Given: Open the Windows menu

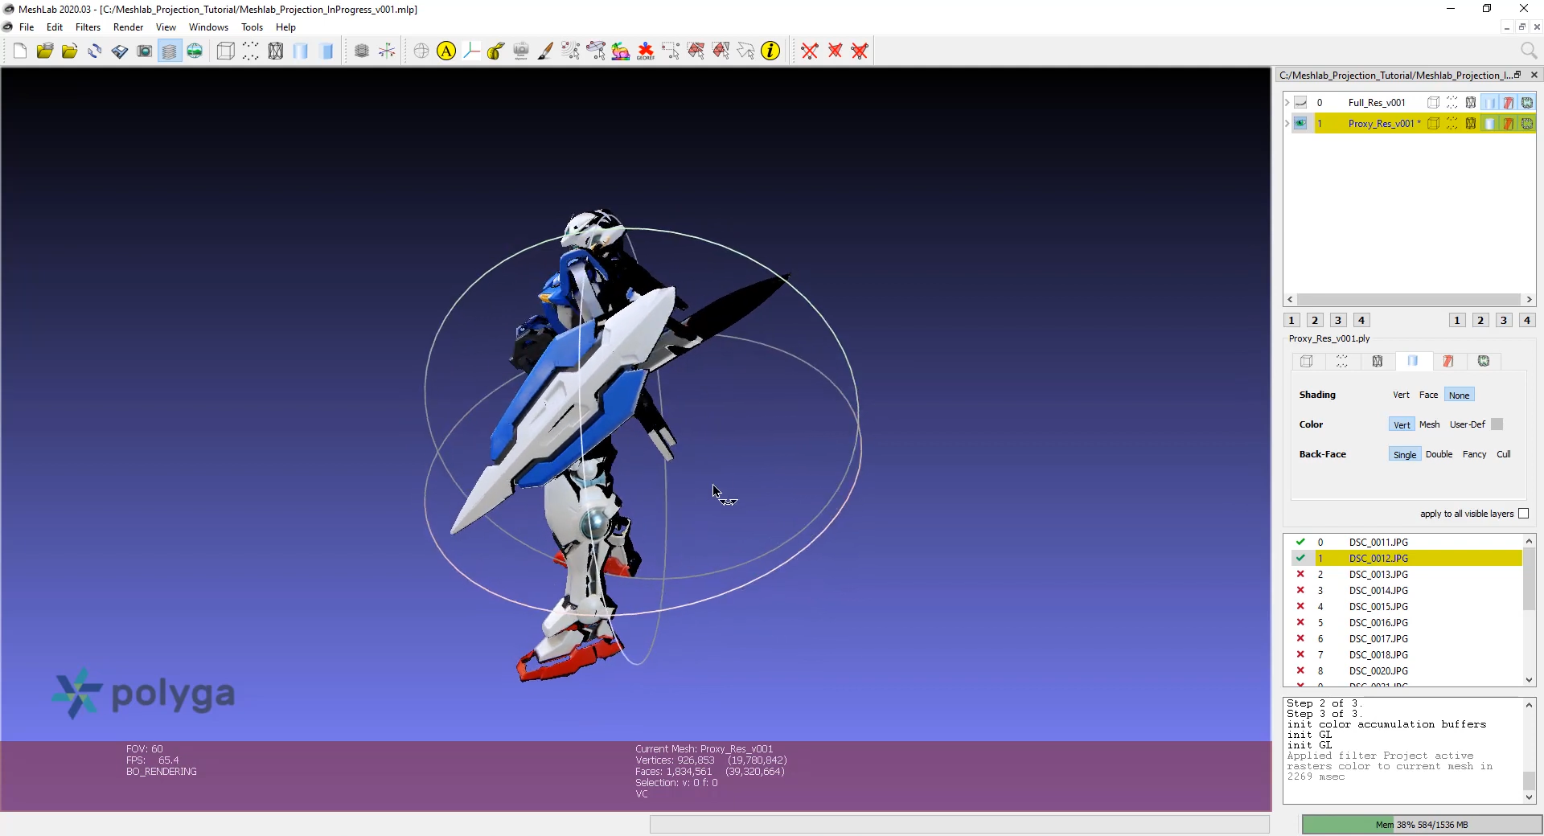Looking at the screenshot, I should pos(208,27).
